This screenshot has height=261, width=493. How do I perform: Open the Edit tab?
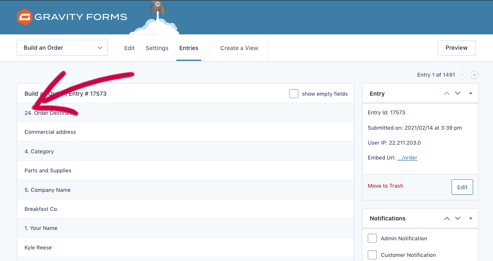click(x=129, y=48)
